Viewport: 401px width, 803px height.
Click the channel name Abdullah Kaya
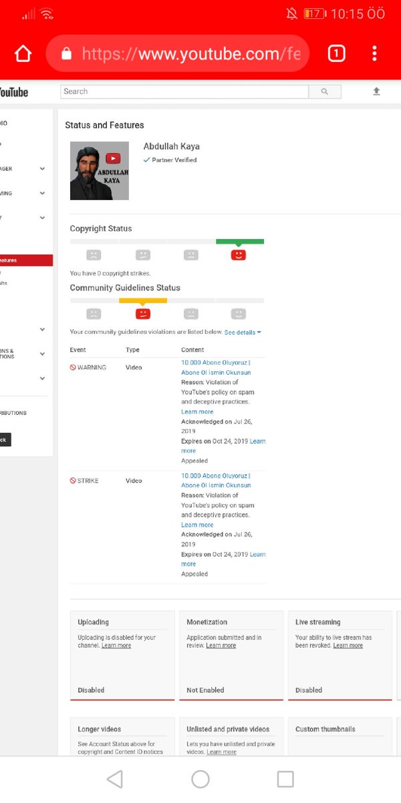[x=172, y=147]
